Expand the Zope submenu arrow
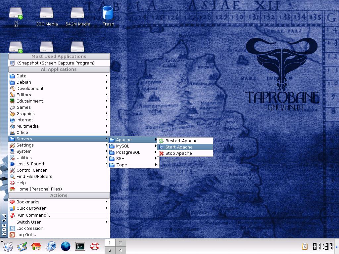 pyautogui.click(x=156, y=165)
